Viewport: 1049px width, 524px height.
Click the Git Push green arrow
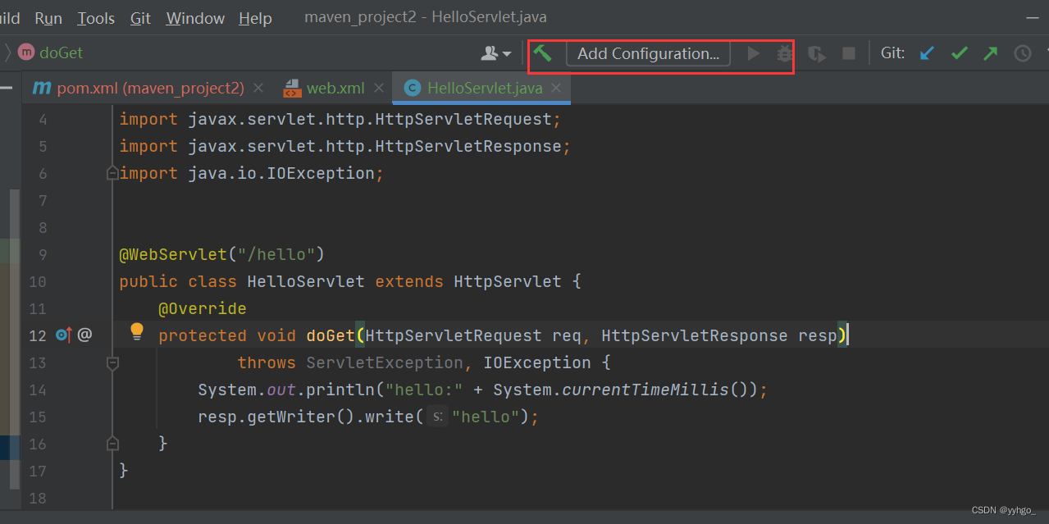point(991,53)
